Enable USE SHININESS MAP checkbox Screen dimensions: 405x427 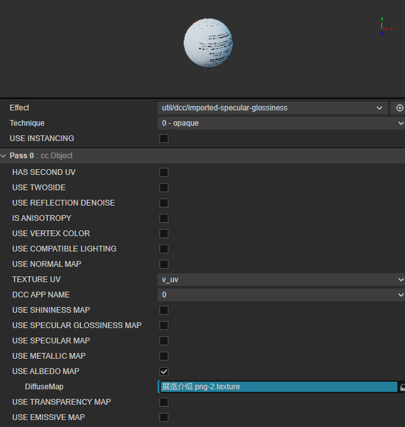(164, 310)
